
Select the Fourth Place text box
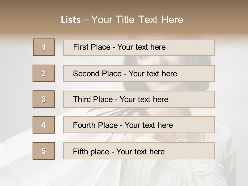139,125
